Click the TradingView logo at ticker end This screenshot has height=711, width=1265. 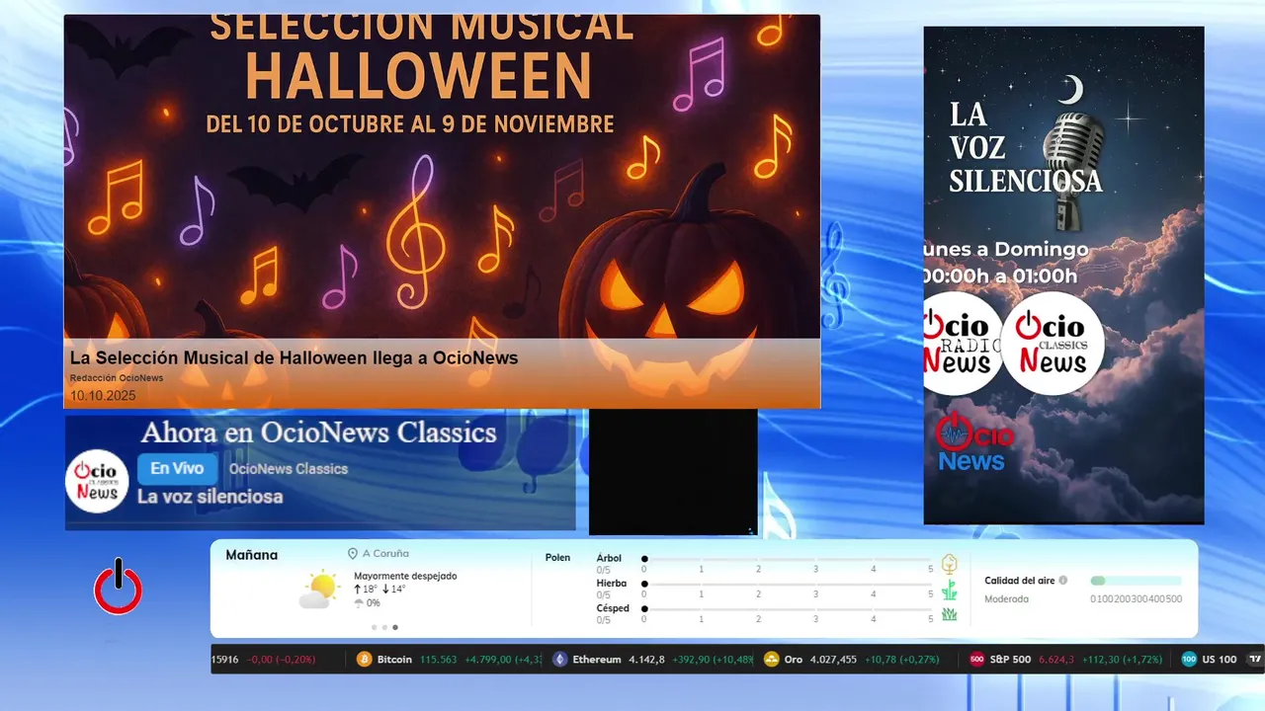click(1256, 660)
